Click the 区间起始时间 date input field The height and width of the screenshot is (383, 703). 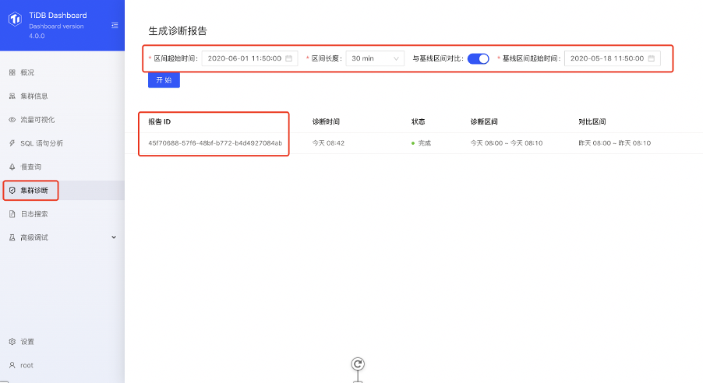tap(244, 58)
